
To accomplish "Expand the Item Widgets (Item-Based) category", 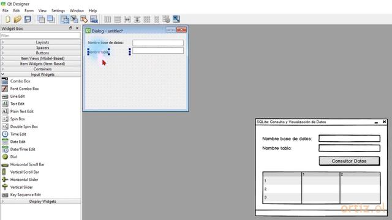I will pyautogui.click(x=41, y=64).
